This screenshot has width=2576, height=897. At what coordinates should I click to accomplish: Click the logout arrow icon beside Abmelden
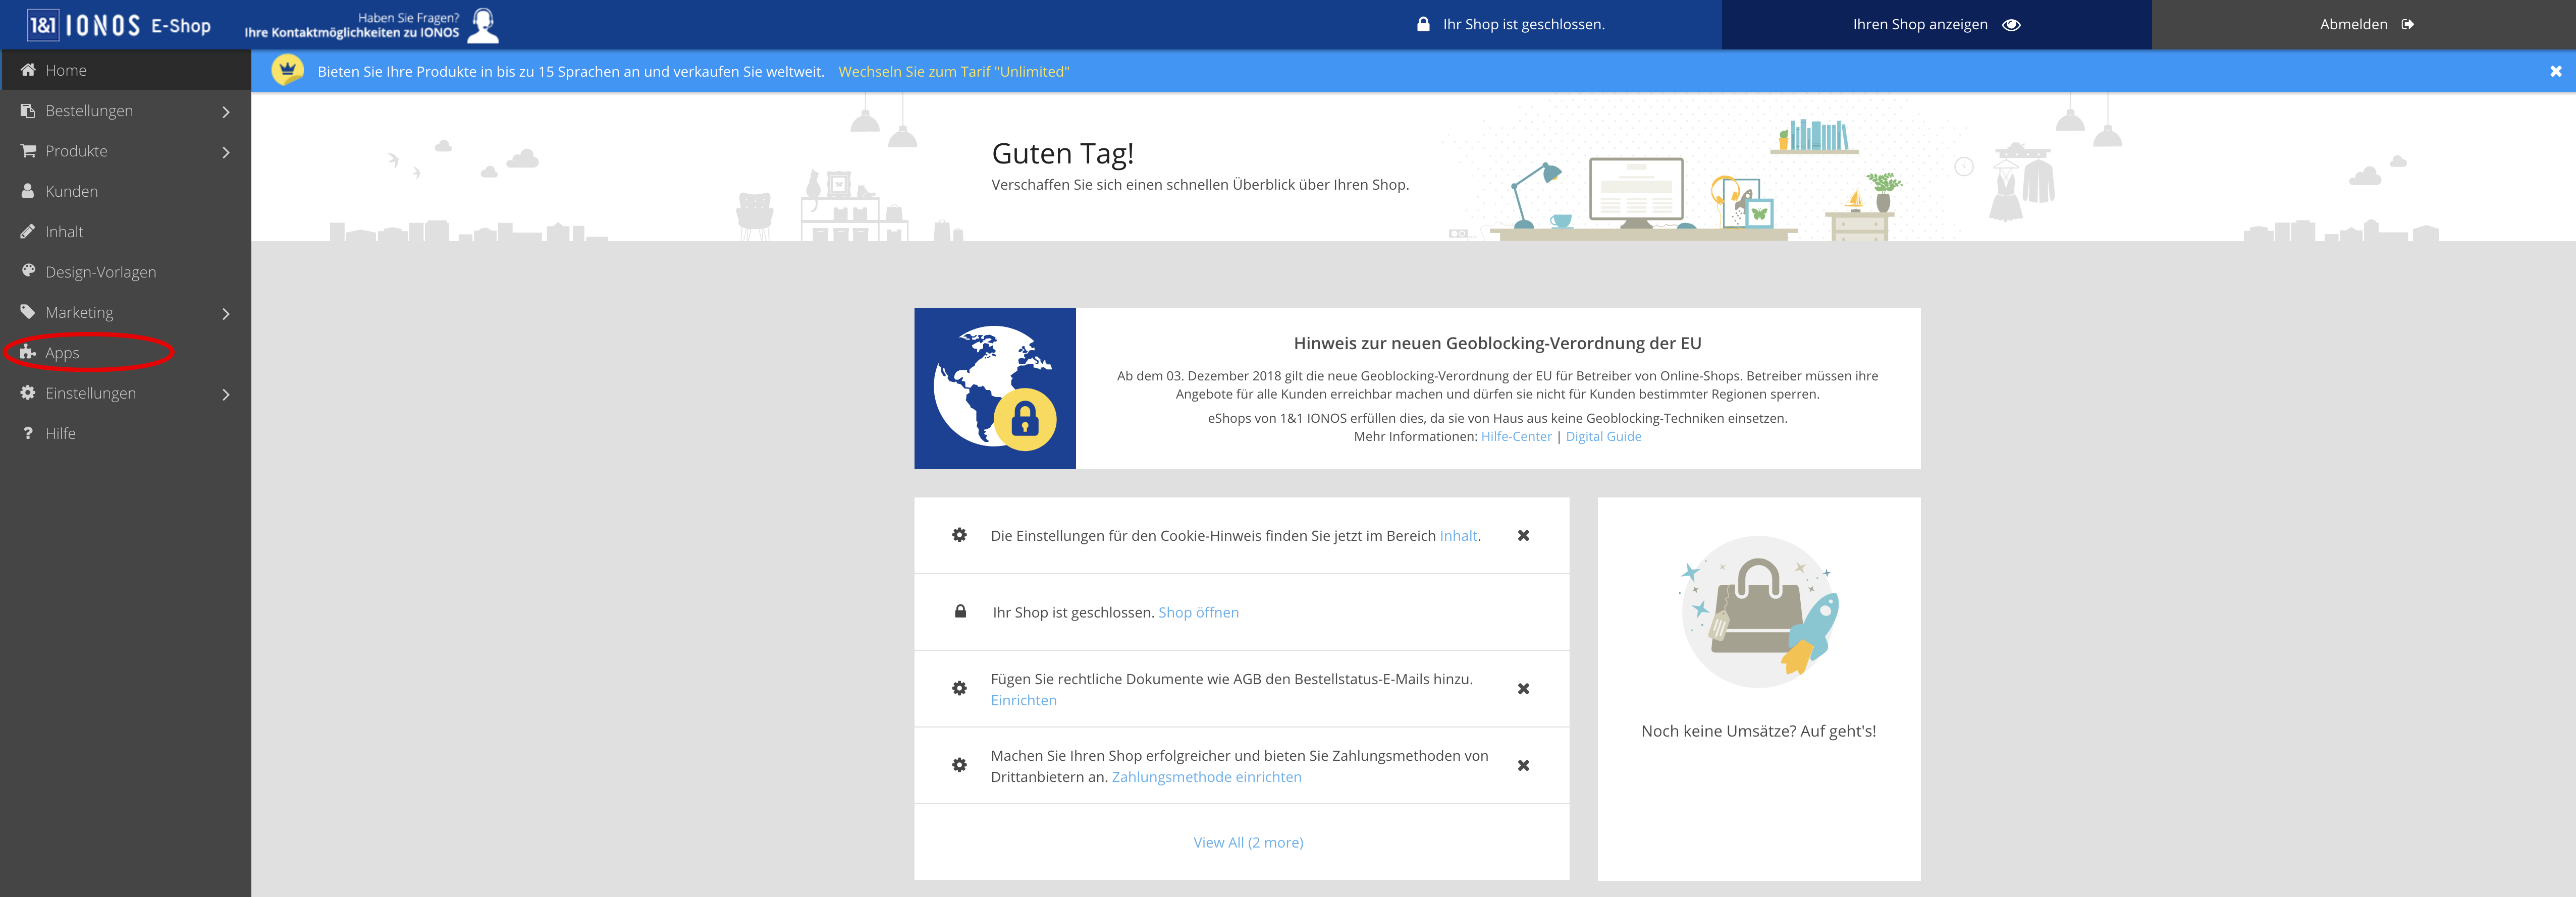click(2407, 25)
